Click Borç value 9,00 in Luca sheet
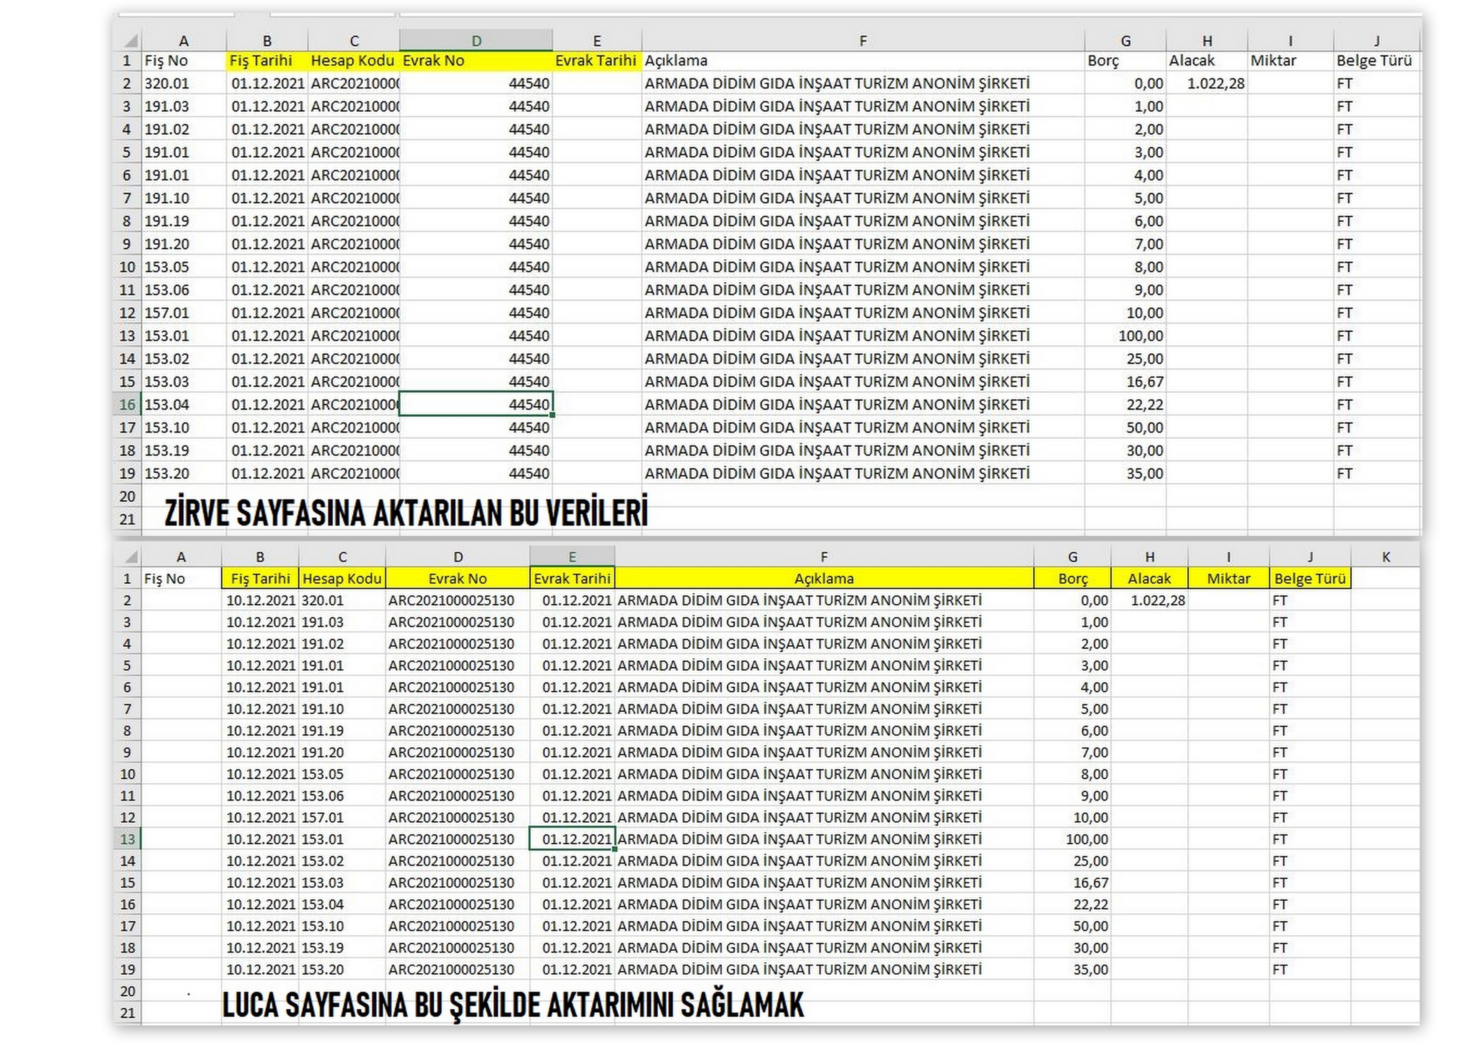 (1072, 796)
